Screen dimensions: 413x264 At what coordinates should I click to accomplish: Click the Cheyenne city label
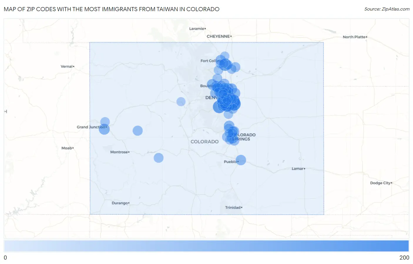click(219, 36)
